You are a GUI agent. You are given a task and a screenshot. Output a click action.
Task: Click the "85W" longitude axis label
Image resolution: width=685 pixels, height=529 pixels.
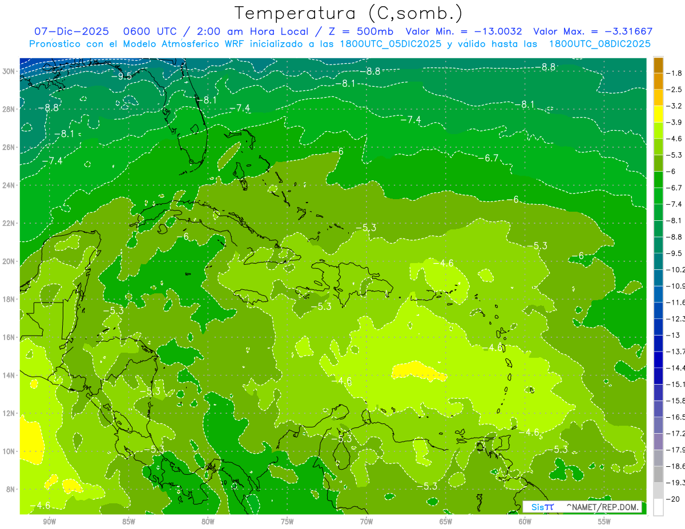(128, 522)
